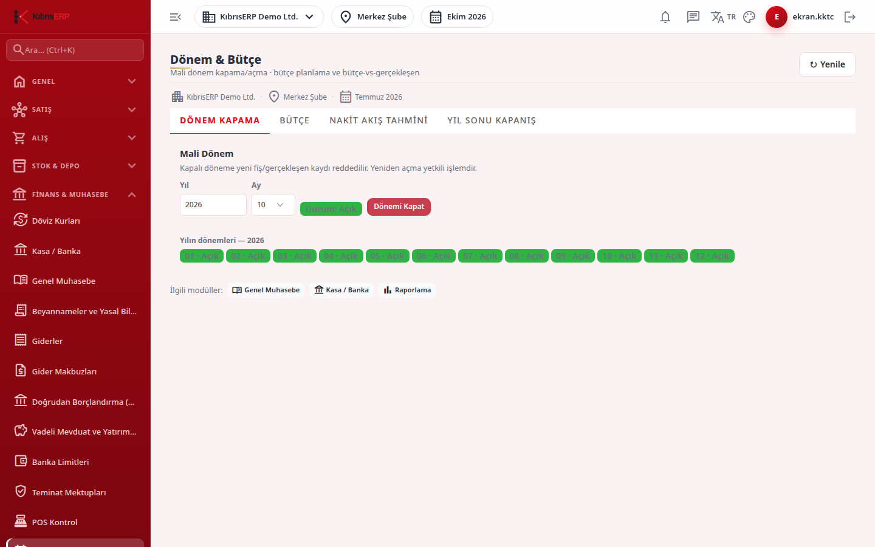Expand the ALIŞ sidebar section
Viewport: 875px width, 547px height.
pyautogui.click(x=75, y=138)
